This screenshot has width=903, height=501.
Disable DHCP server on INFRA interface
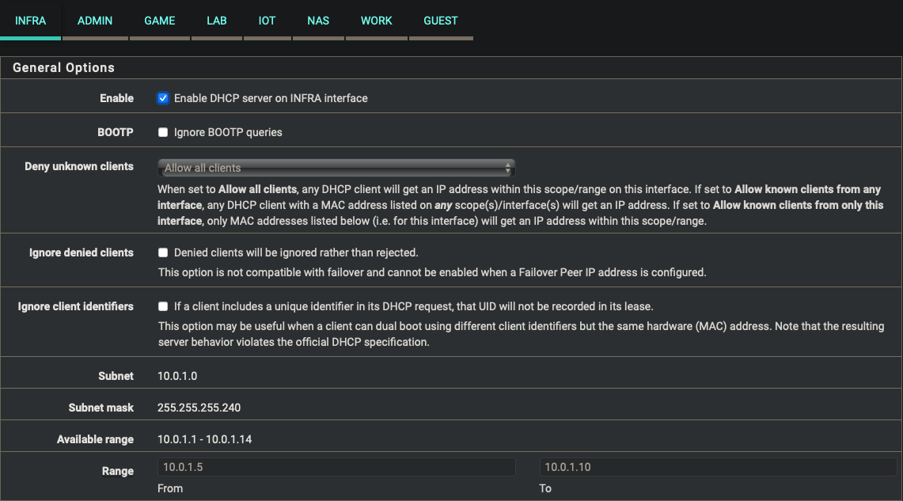162,98
